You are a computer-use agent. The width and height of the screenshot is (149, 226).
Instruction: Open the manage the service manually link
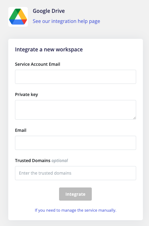click(x=76, y=210)
